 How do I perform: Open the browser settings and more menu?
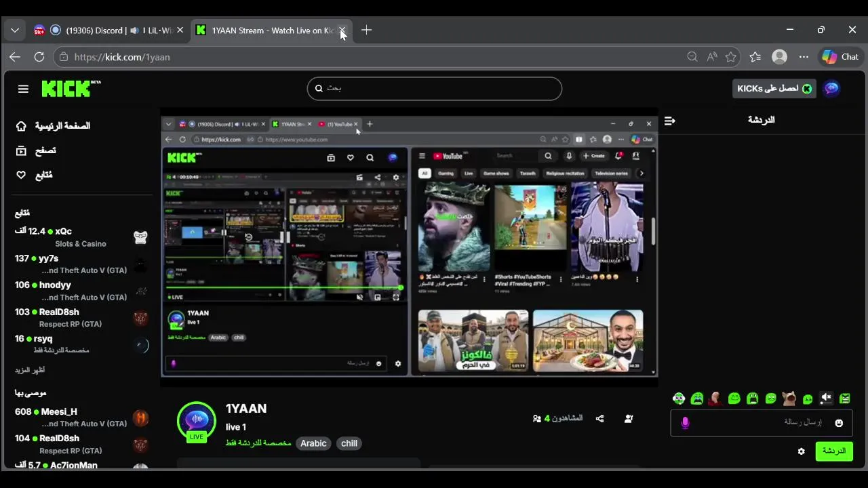point(804,57)
